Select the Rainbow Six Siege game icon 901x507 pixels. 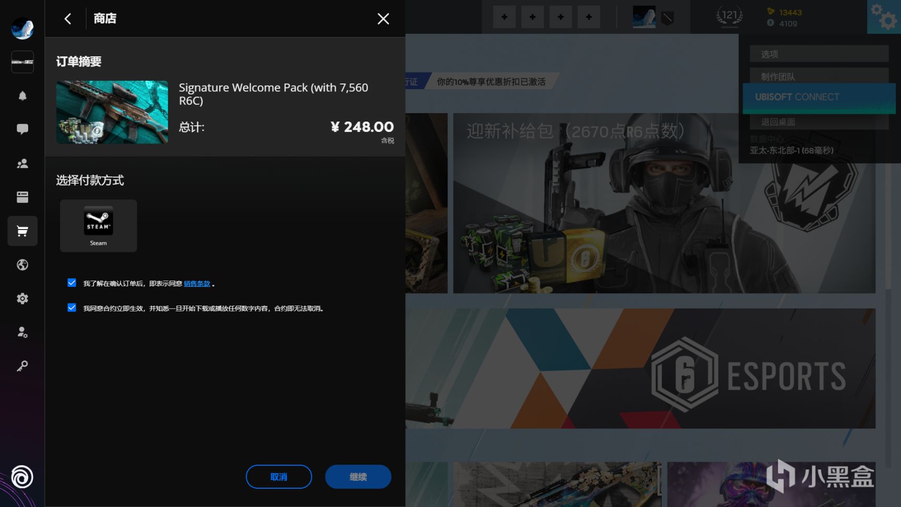tap(22, 62)
